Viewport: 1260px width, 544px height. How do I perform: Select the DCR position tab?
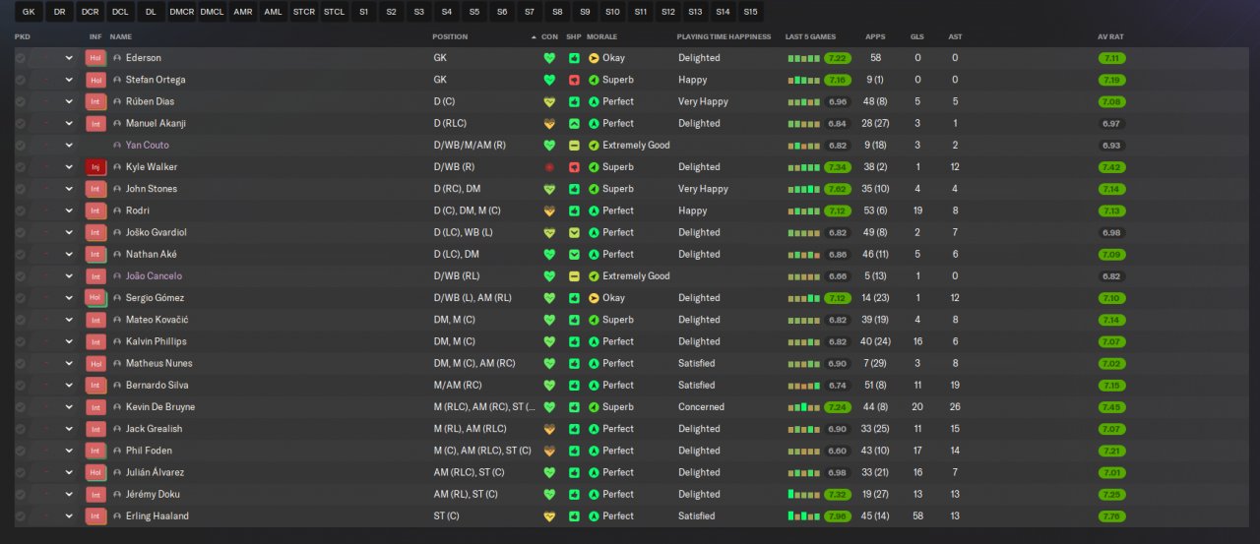pyautogui.click(x=90, y=12)
